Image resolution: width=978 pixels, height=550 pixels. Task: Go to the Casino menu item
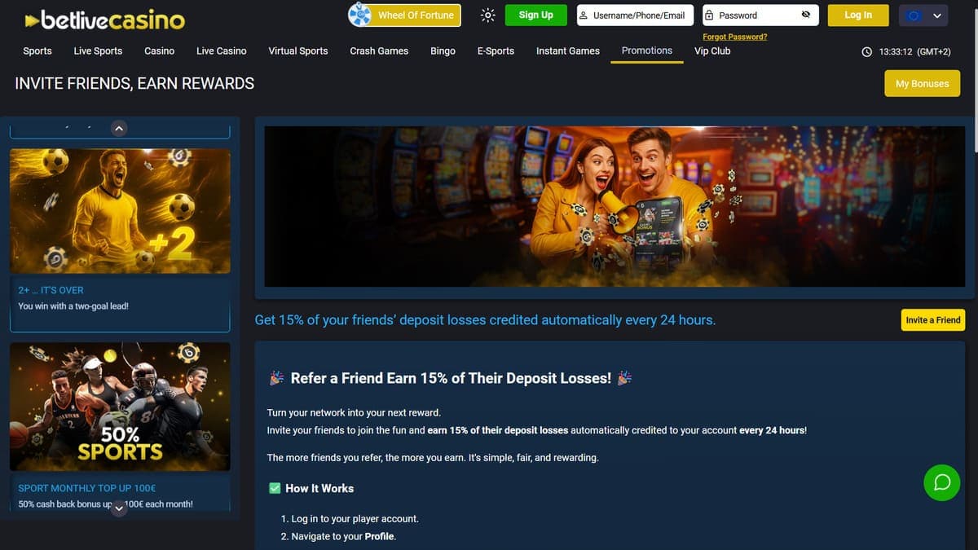pyautogui.click(x=159, y=51)
